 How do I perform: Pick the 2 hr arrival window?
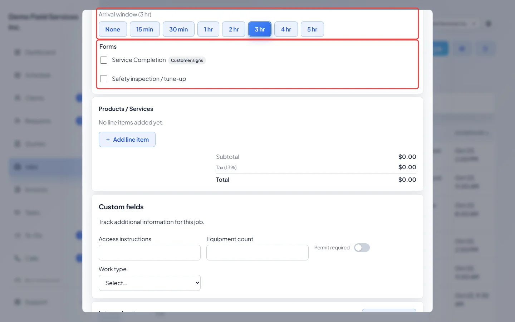click(234, 29)
